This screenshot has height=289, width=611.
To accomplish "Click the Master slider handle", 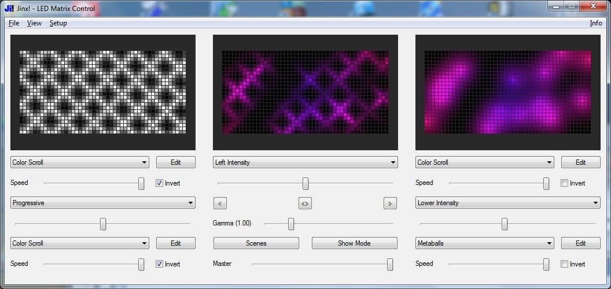I will click(x=390, y=264).
